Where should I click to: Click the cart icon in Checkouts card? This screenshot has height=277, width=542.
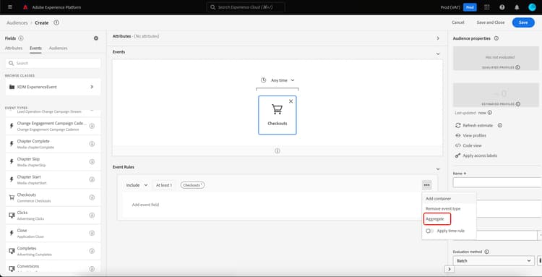[278, 109]
